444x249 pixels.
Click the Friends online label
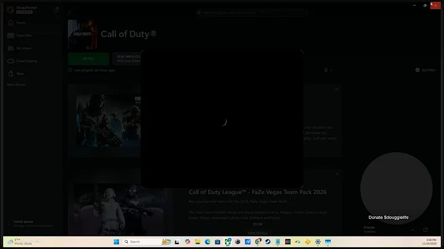[x=369, y=229]
